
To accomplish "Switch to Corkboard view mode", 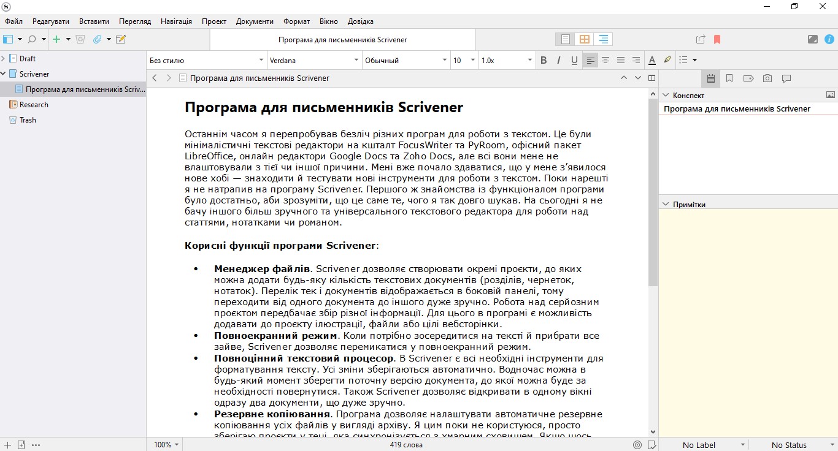I will pos(585,39).
